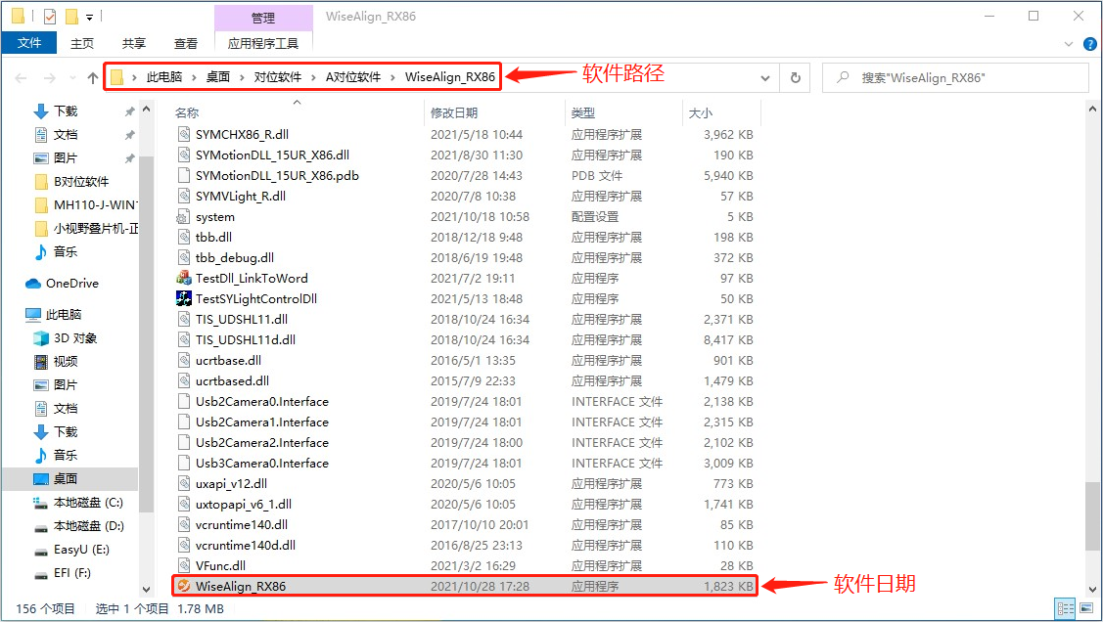Sort files by the 修改日期 column header

click(454, 113)
